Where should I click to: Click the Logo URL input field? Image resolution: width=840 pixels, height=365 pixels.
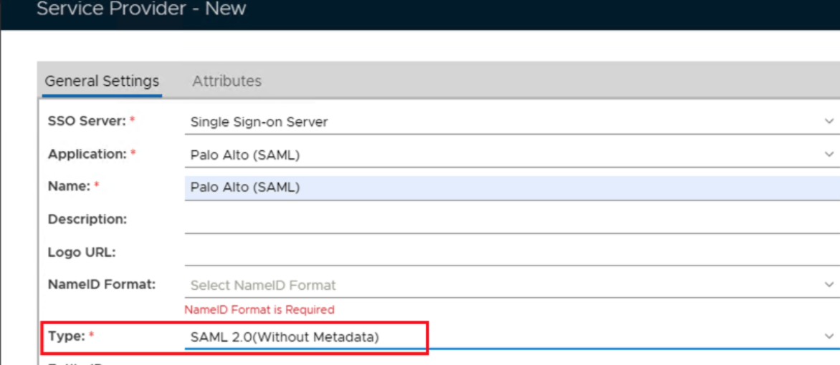pos(502,253)
